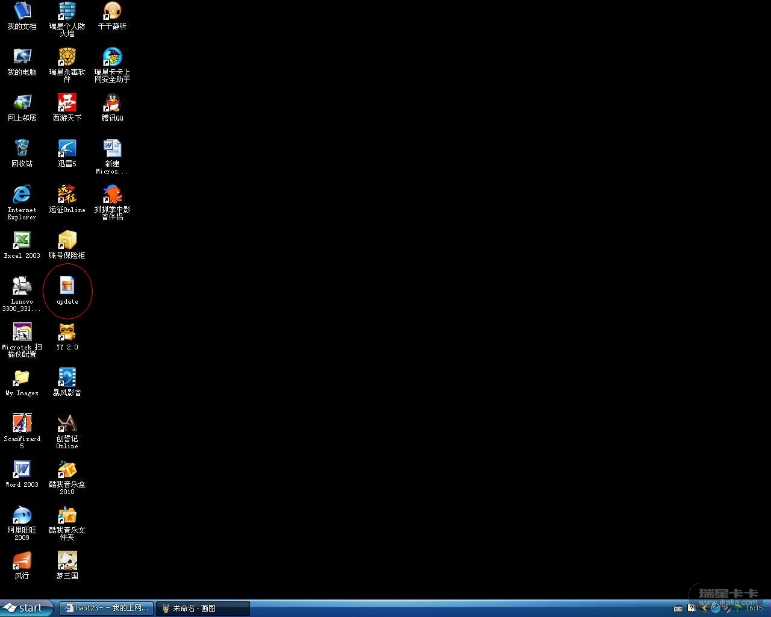Viewport: 771px width, 617px height.
Task: Click the update file icon
Action: pos(67,290)
